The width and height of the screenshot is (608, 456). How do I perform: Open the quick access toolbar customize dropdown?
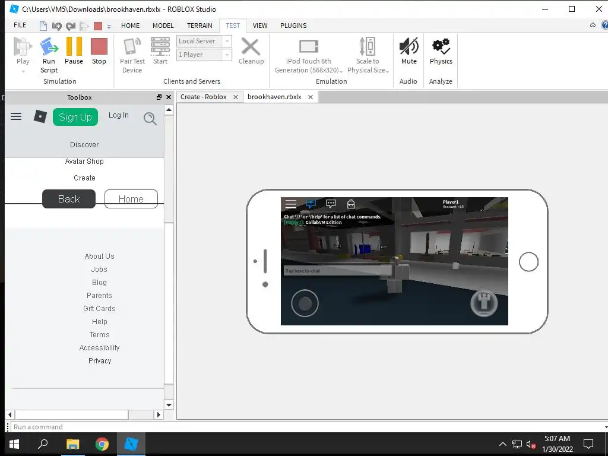[x=109, y=26]
